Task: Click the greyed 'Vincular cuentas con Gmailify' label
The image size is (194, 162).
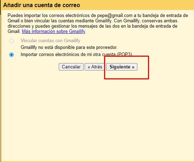Action: point(51,41)
